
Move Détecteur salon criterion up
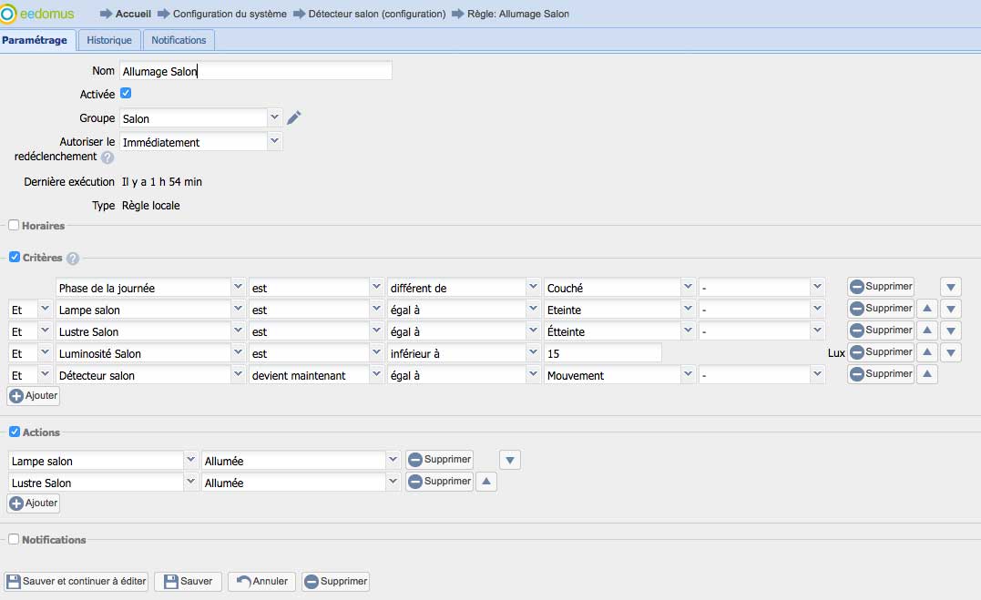coord(927,374)
